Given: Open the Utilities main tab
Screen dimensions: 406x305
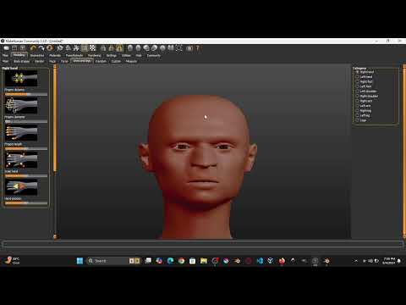Looking at the screenshot, I should (x=126, y=55).
